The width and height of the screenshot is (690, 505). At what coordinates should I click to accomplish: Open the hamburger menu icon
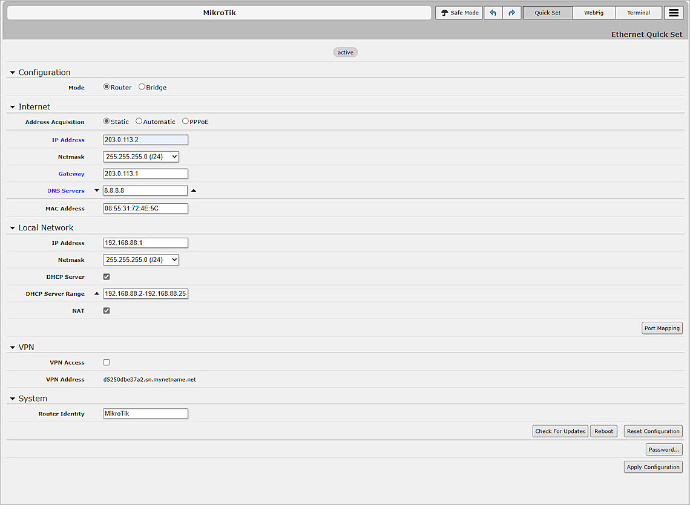point(674,13)
